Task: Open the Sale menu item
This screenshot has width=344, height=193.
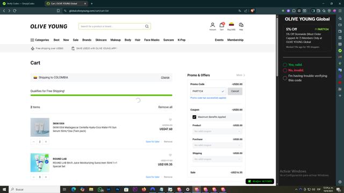Action: (76, 40)
